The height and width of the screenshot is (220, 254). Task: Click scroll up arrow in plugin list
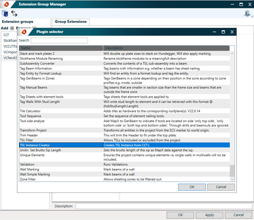click(232, 53)
